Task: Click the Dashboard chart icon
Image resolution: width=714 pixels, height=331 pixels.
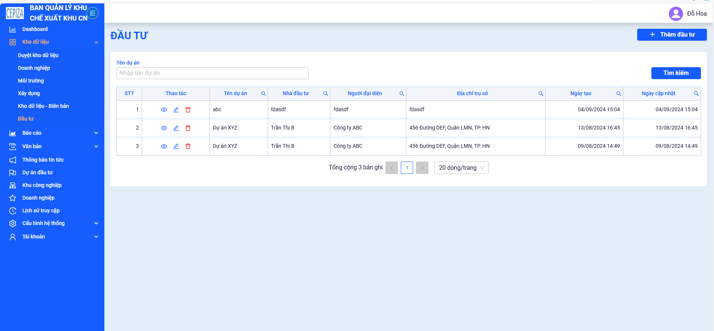Action: click(13, 29)
